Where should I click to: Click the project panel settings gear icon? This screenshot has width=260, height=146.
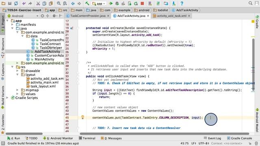click(x=54, y=16)
